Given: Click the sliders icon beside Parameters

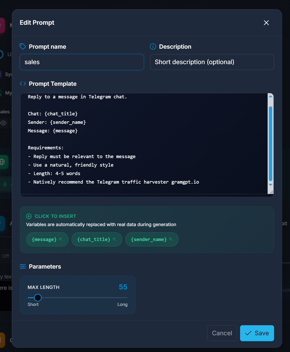Looking at the screenshot, I should coord(23,267).
